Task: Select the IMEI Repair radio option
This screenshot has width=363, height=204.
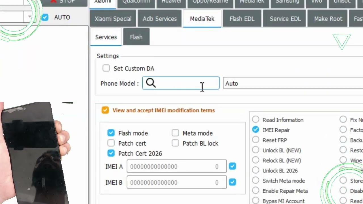Action: point(256,130)
